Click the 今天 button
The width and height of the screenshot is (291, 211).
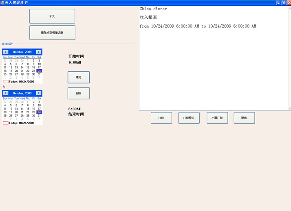52,16
